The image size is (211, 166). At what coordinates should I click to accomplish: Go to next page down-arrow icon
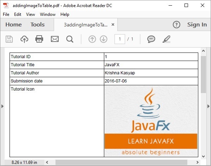pyautogui.click(x=104, y=39)
